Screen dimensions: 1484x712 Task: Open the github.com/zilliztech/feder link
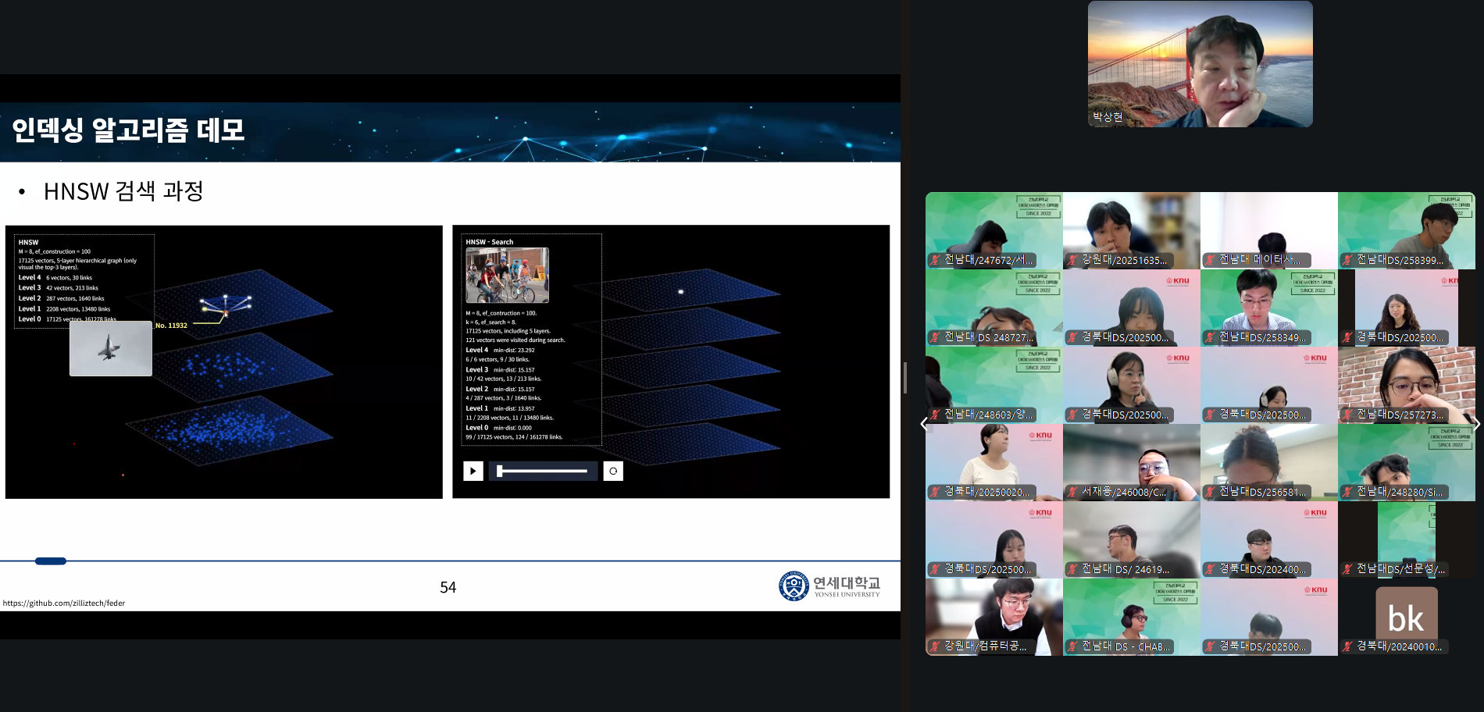[64, 603]
